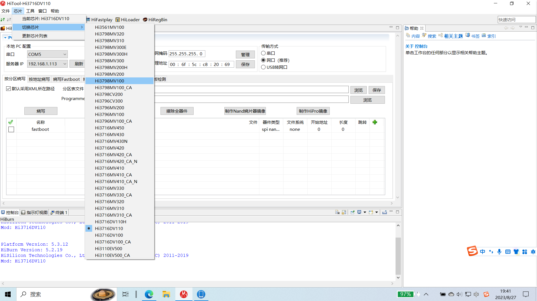This screenshot has width=537, height=301.
Task: Show hidden system tray icons chevron
Action: click(x=426, y=294)
